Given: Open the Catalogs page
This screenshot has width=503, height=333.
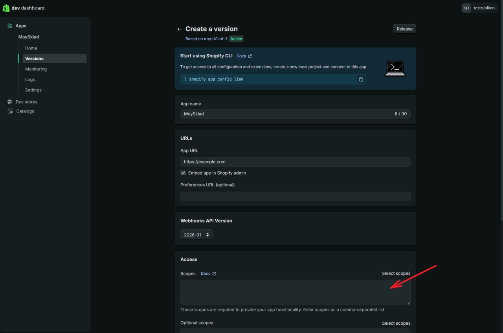Looking at the screenshot, I should 25,111.
